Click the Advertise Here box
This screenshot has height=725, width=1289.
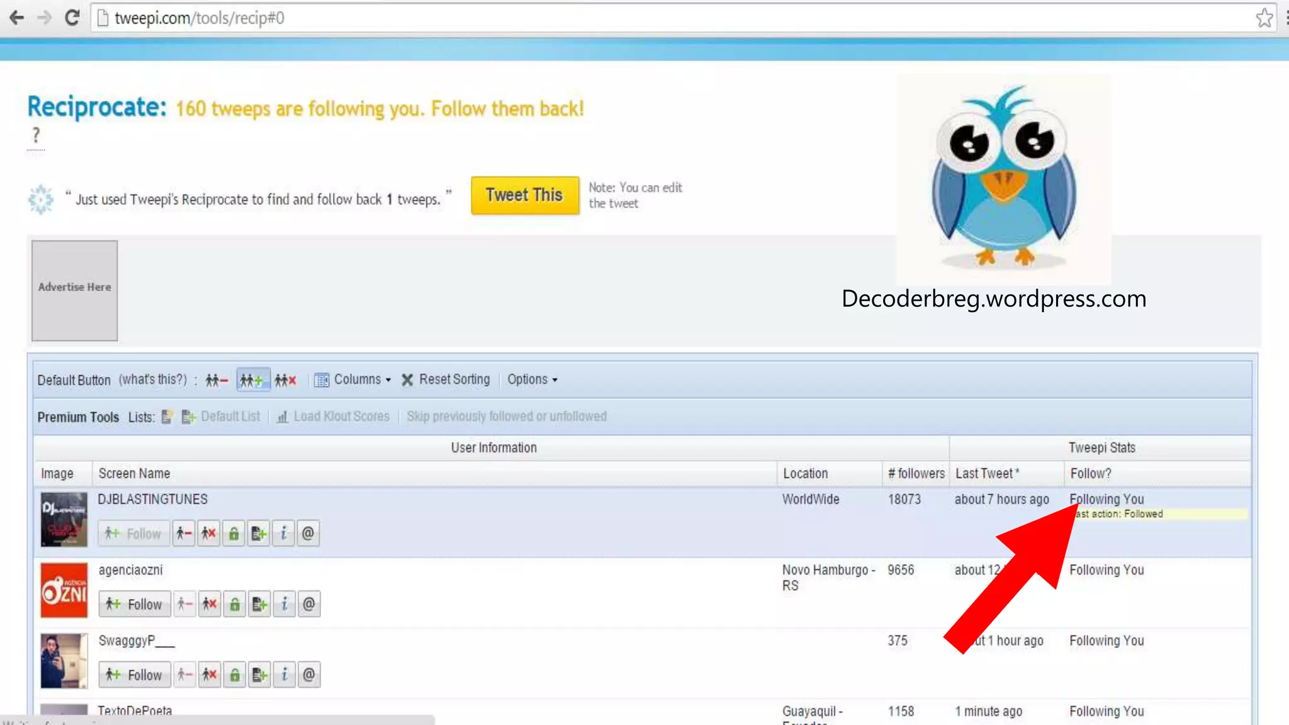[74, 291]
